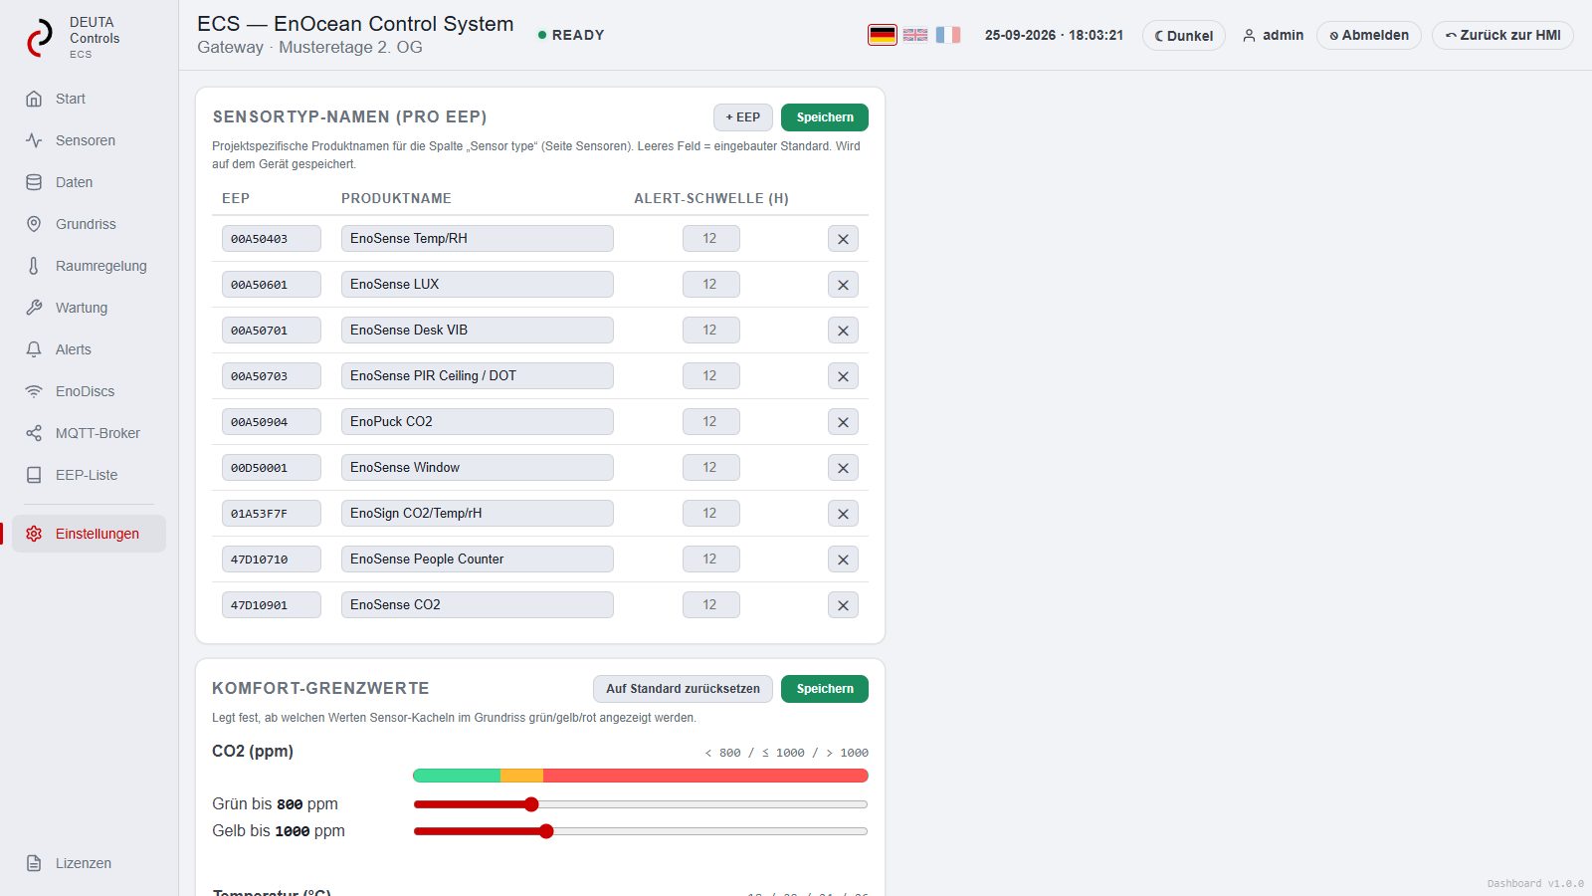Remove the EnoSense CO2 row
The width and height of the screenshot is (1592, 896).
pos(843,605)
